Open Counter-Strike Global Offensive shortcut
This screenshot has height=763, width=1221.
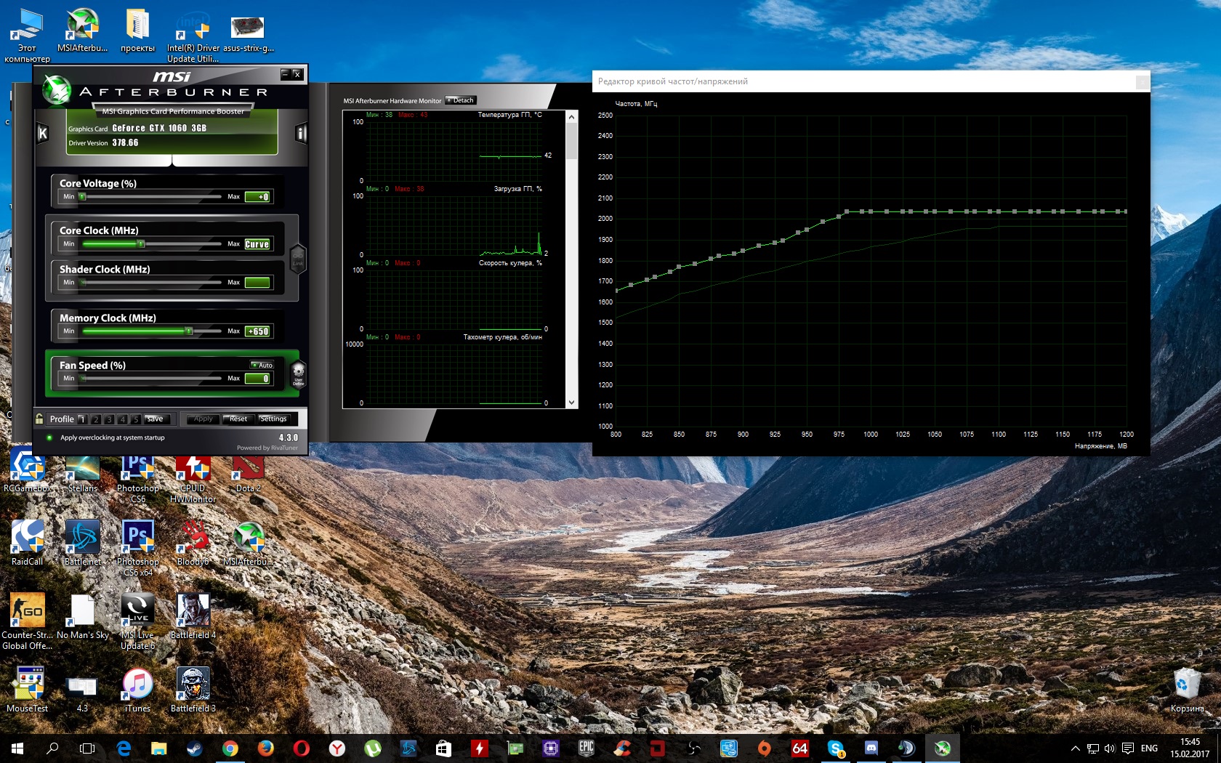27,621
